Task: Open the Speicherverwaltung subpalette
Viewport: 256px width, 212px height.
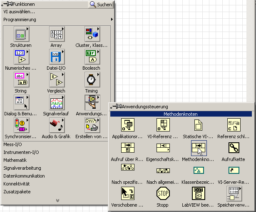Action: pos(234,194)
